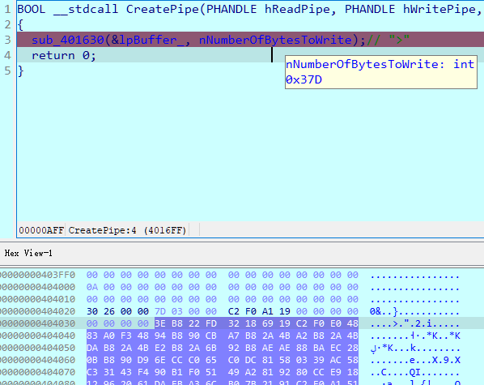Screen dimensions: 484x385
Task: Click the ">" comment on line 3
Action: [x=388, y=40]
